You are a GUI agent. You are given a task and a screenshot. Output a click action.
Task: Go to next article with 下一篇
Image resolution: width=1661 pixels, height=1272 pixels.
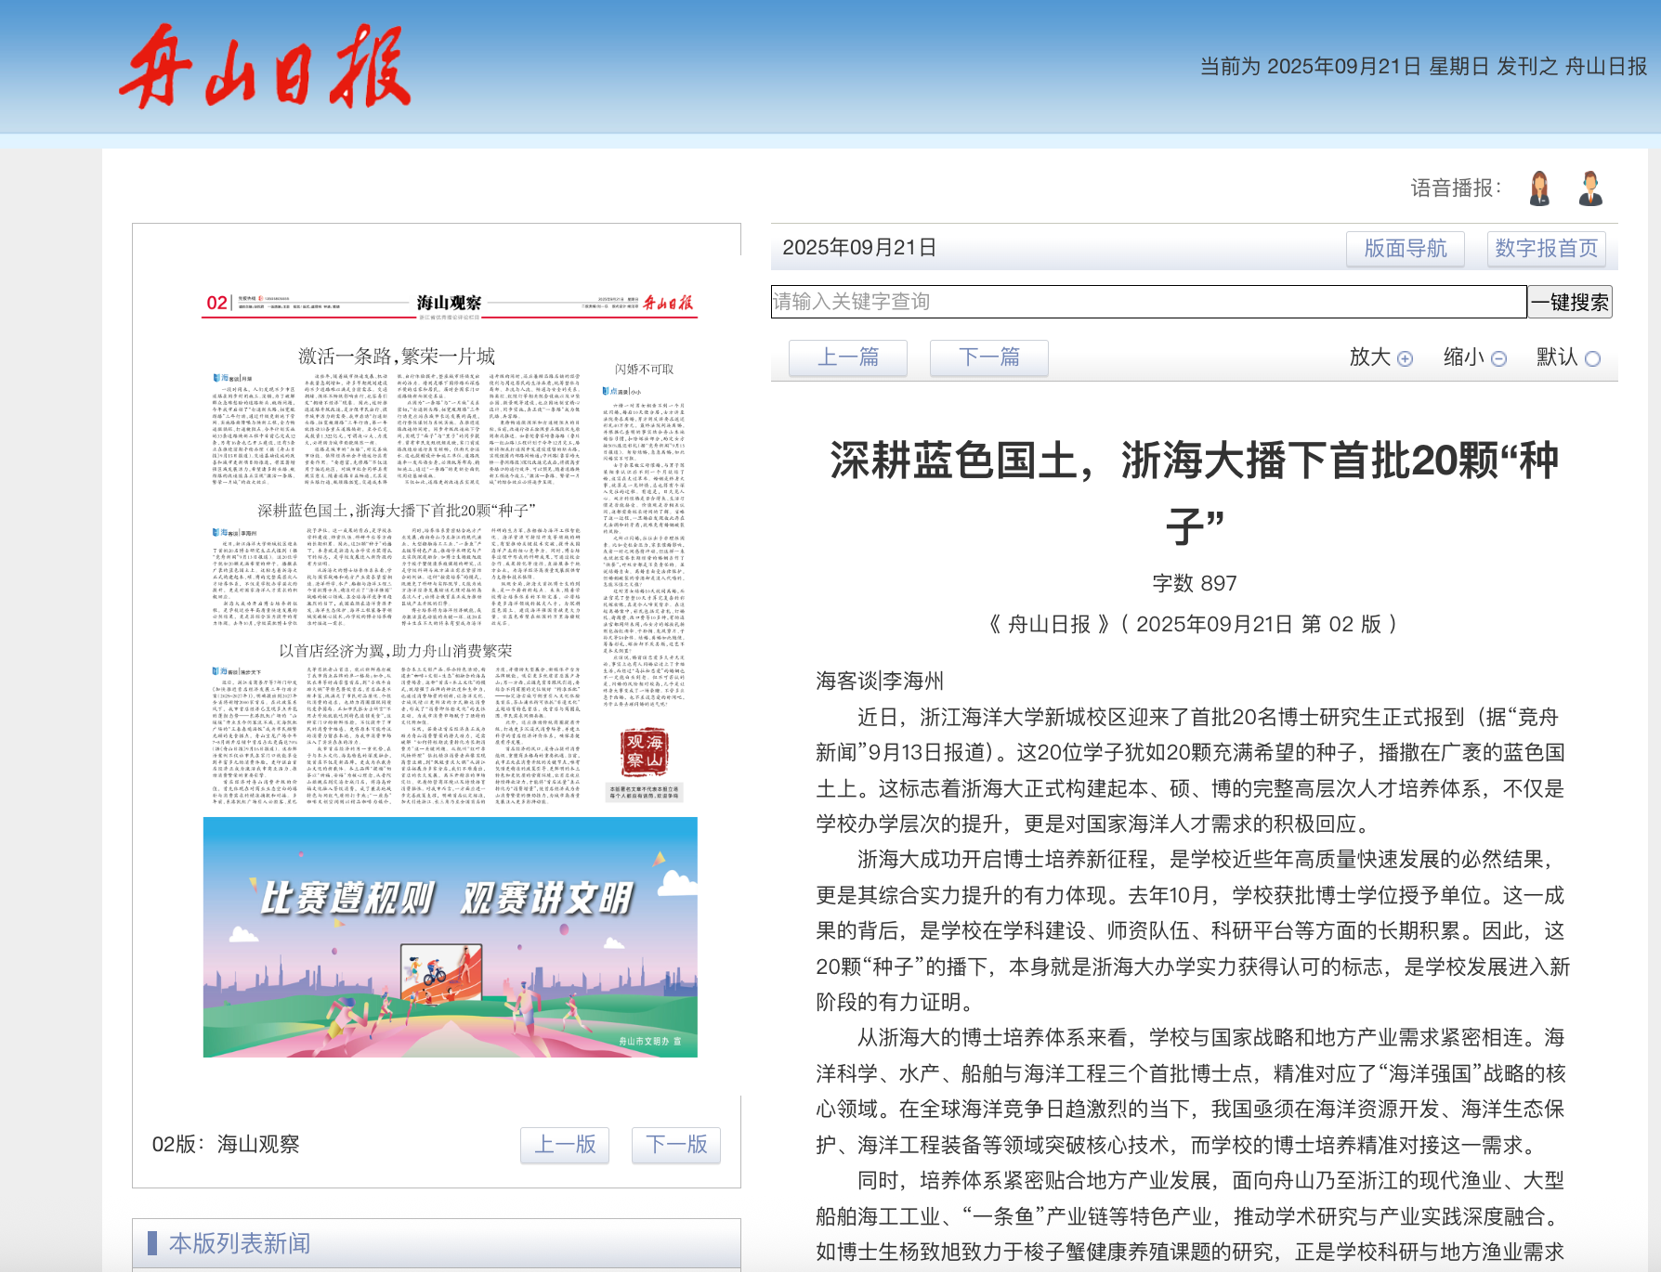coord(988,357)
